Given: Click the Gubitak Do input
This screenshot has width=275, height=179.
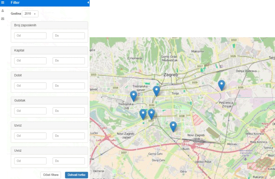Looking at the screenshot, I should (69, 111).
